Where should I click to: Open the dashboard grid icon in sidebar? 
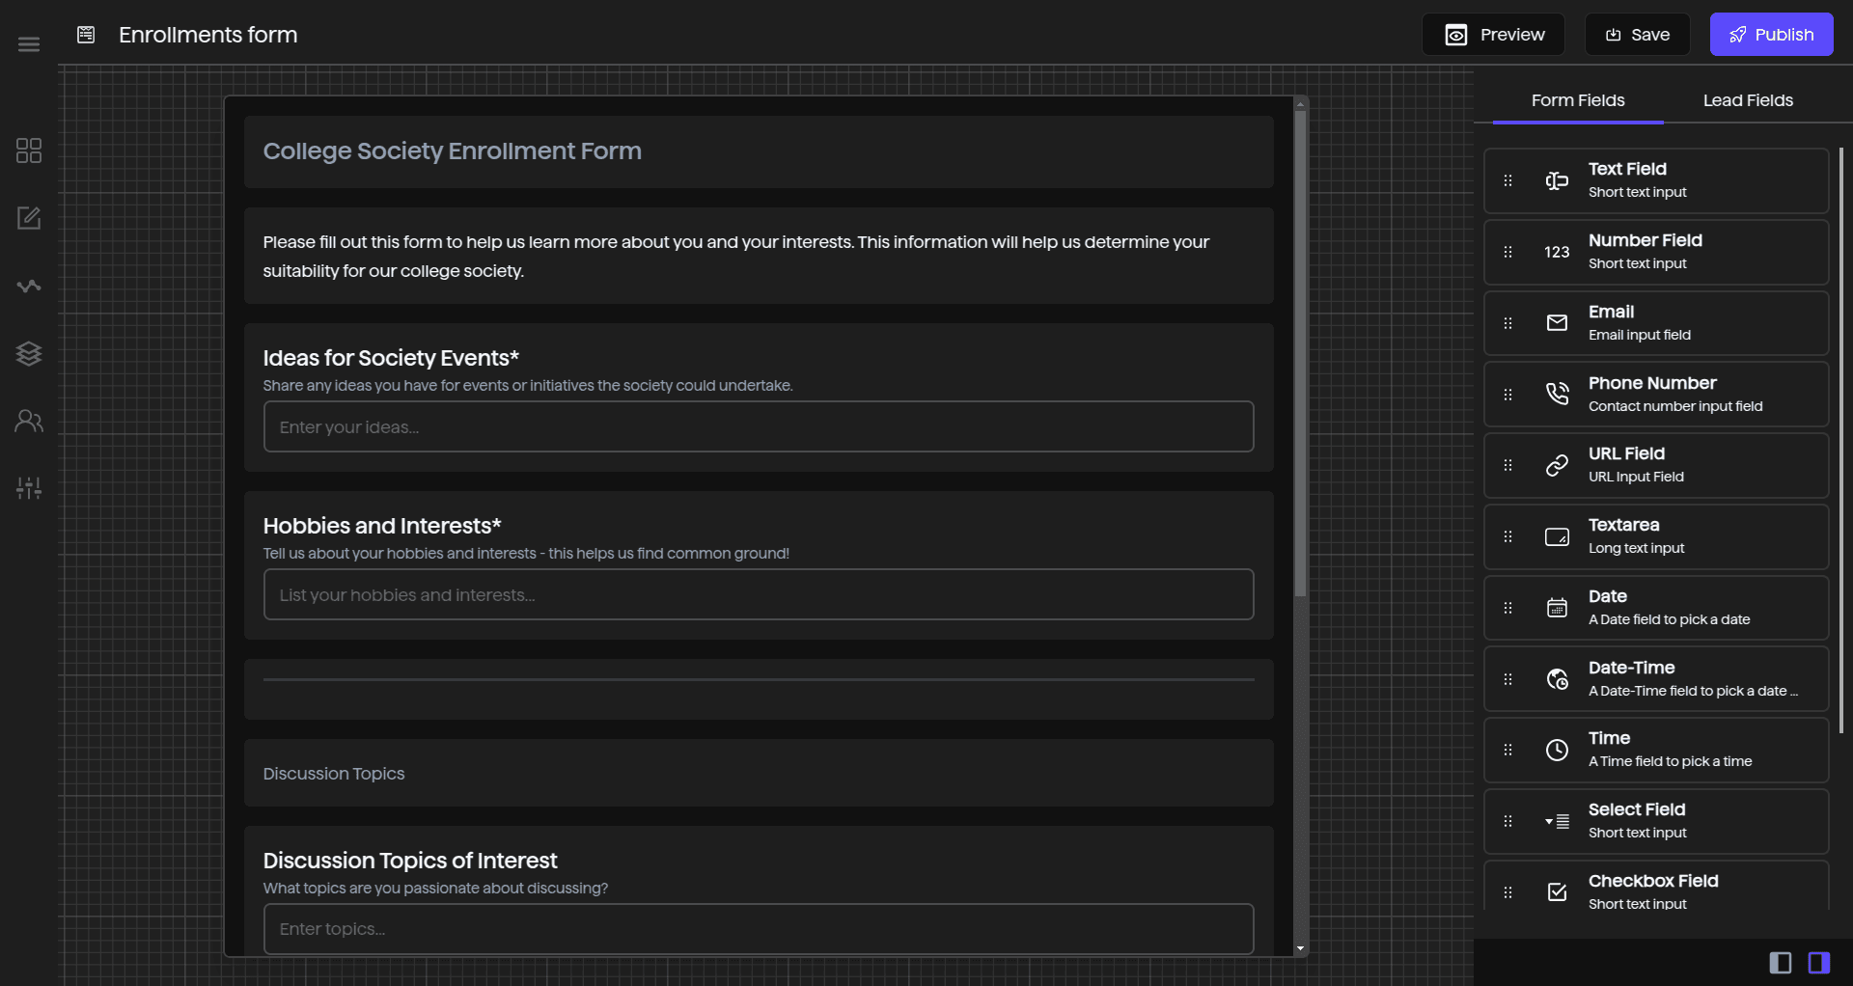coord(29,151)
